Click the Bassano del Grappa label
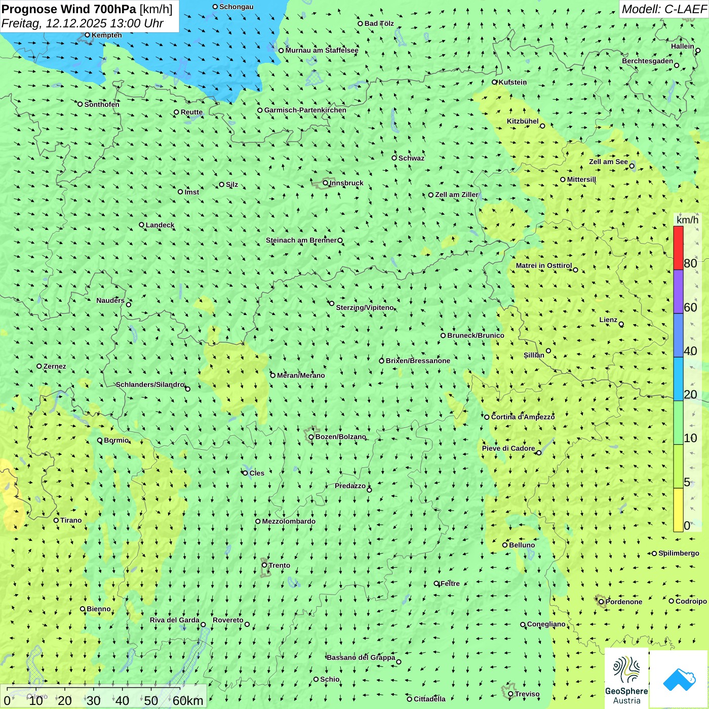 [361, 657]
